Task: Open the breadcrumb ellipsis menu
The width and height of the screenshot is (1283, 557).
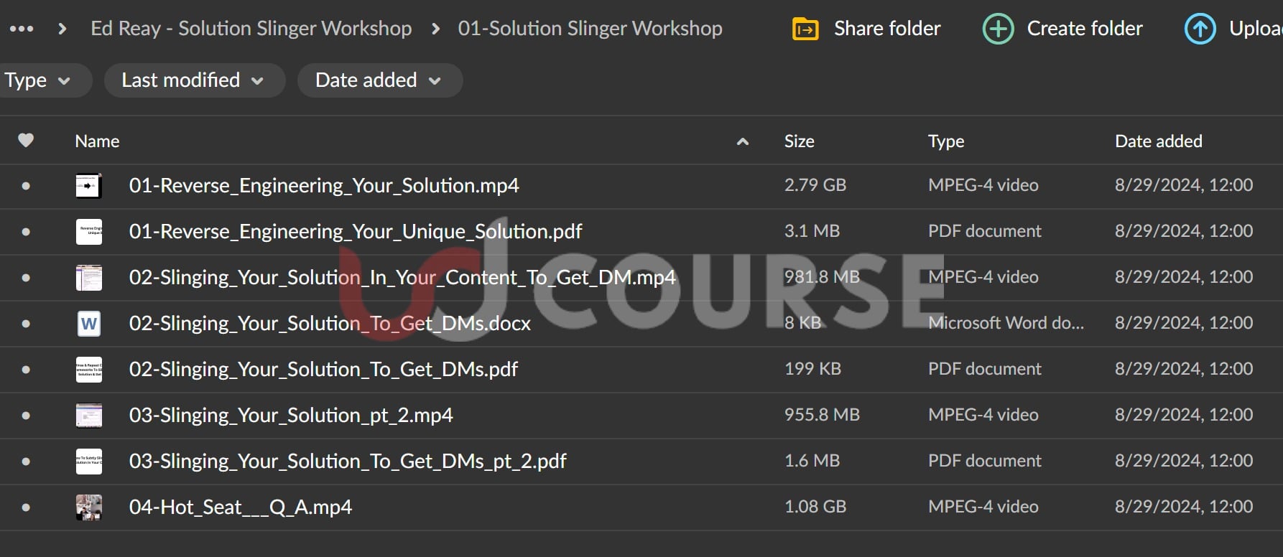Action: click(22, 28)
